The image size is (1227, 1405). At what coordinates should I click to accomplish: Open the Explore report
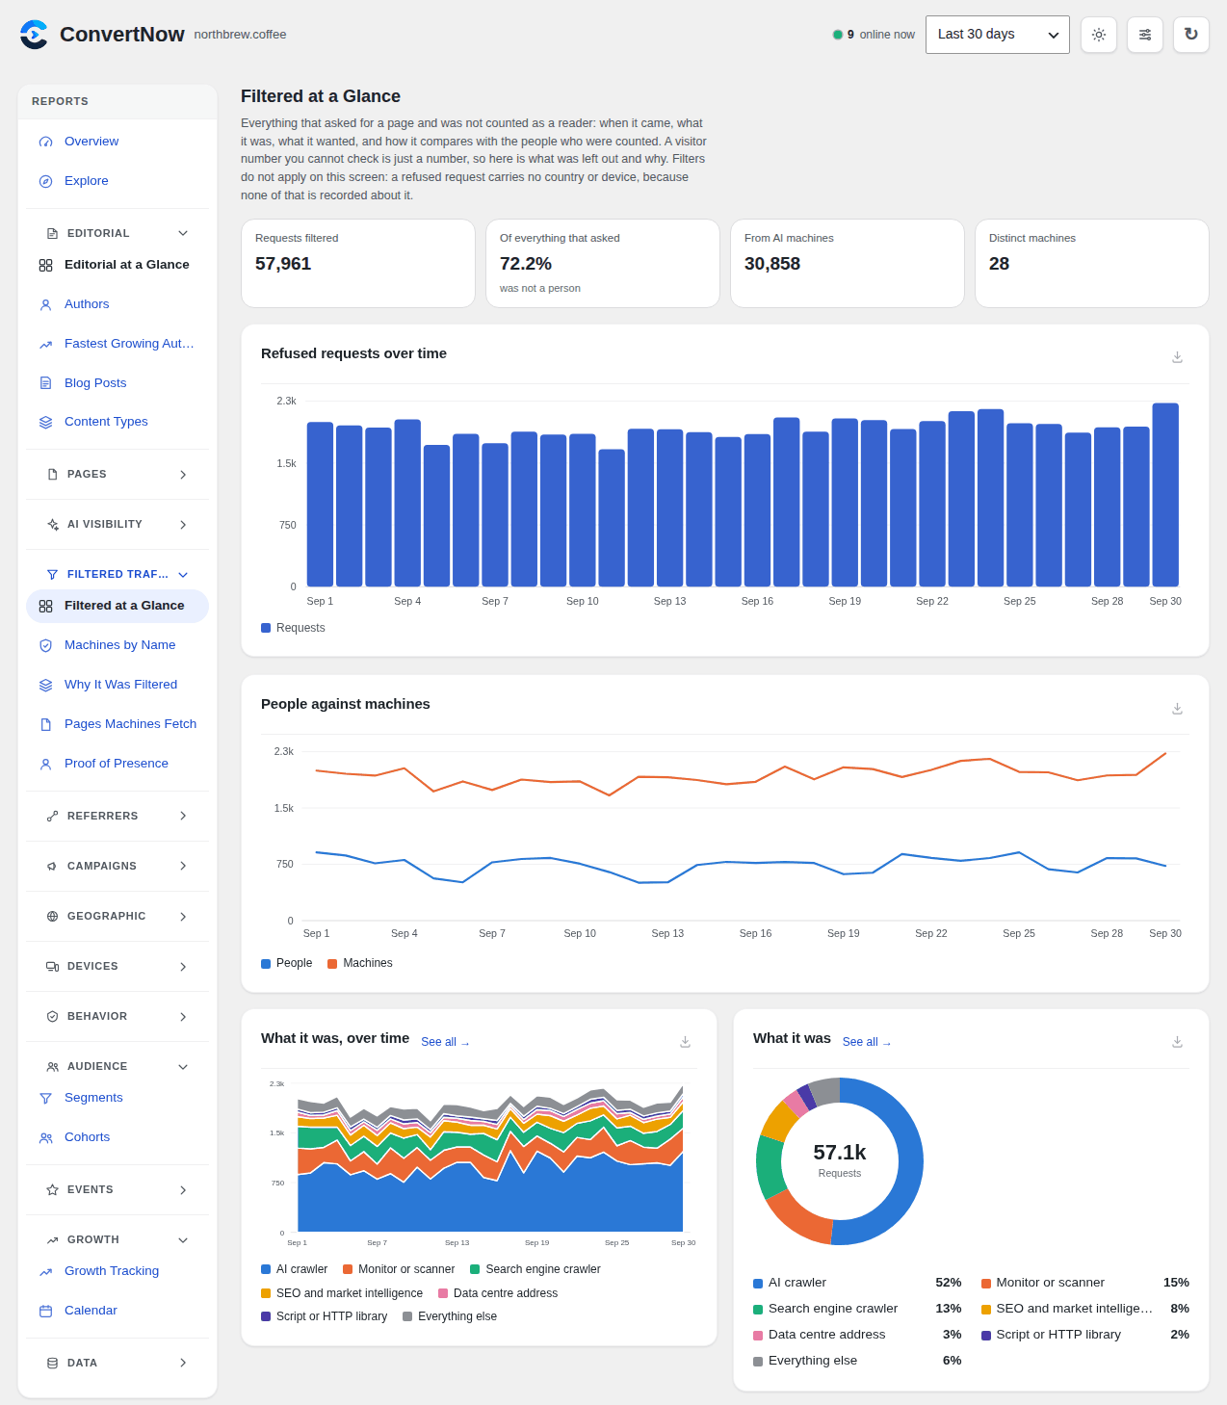tap(117, 181)
